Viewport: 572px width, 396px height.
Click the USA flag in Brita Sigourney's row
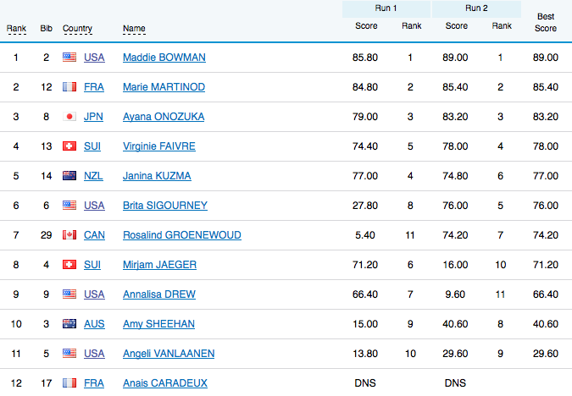(x=69, y=206)
